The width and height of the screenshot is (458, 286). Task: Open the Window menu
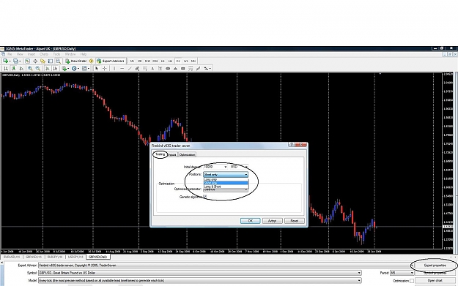coord(70,54)
